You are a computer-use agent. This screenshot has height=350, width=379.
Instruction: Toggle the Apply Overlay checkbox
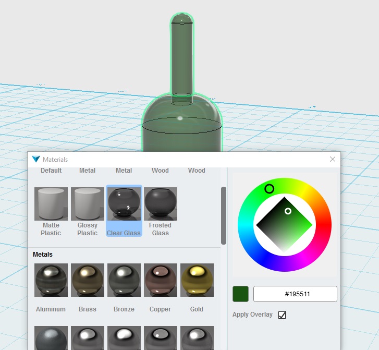pos(282,315)
